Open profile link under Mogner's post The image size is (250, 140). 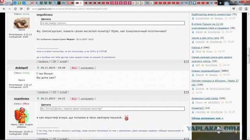point(43,61)
